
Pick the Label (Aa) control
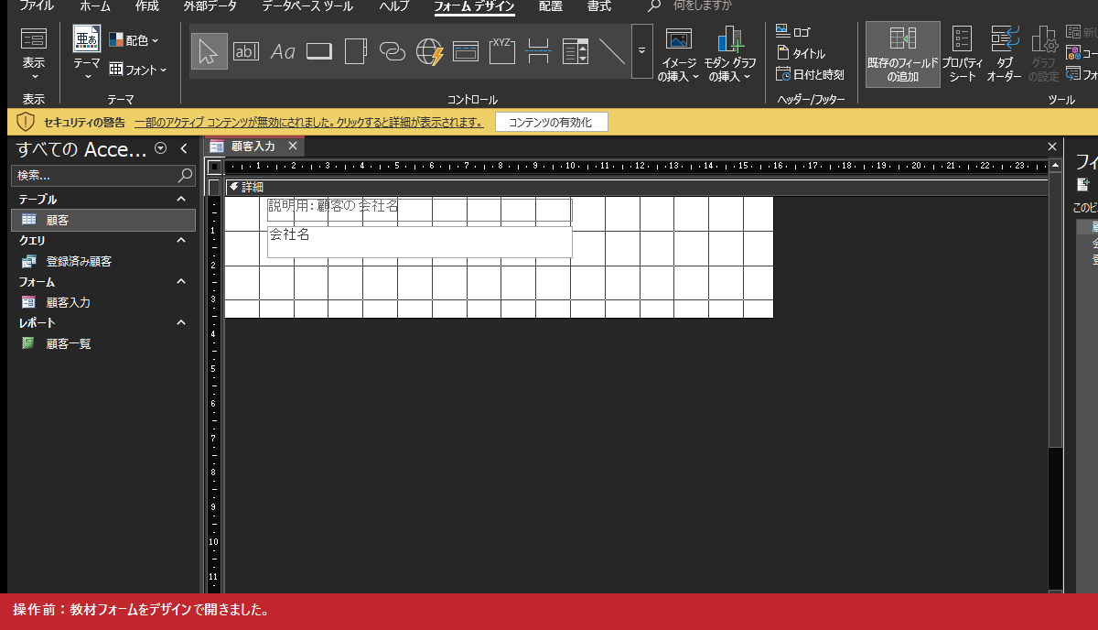click(x=283, y=51)
